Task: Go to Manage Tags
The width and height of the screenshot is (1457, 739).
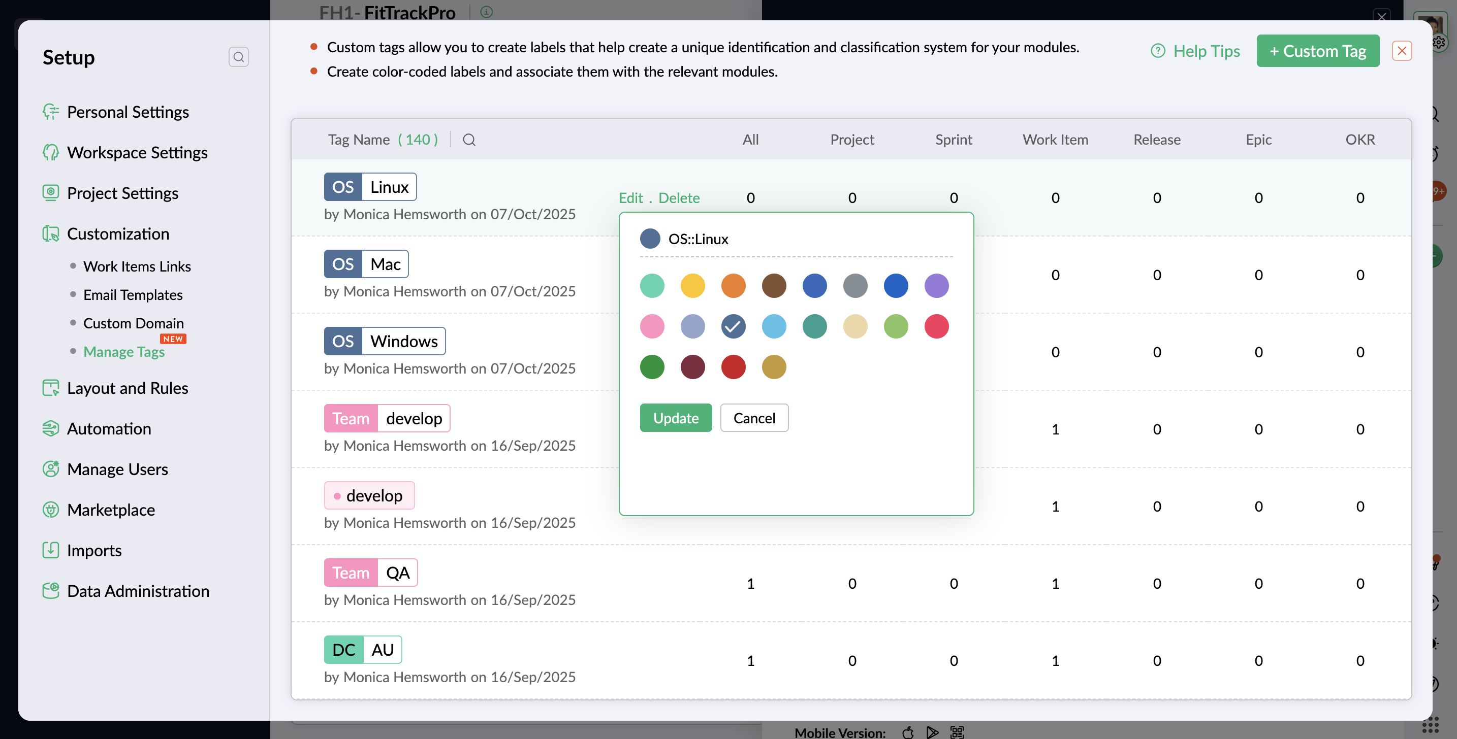Action: (x=124, y=352)
